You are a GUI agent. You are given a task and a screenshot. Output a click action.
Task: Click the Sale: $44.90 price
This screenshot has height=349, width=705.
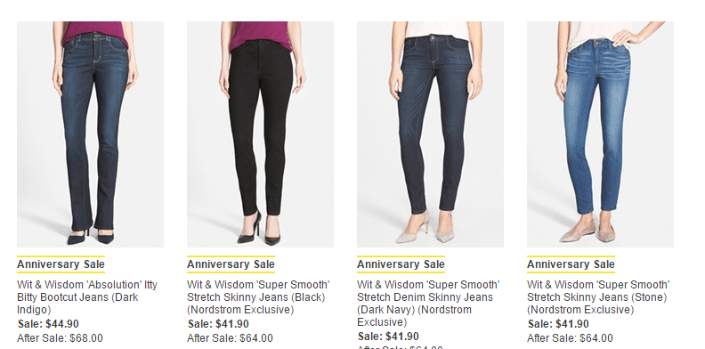tap(48, 324)
